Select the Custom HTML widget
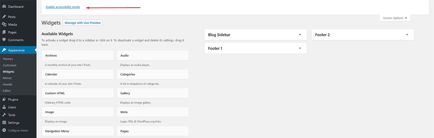434x138 pixels. 78,93
